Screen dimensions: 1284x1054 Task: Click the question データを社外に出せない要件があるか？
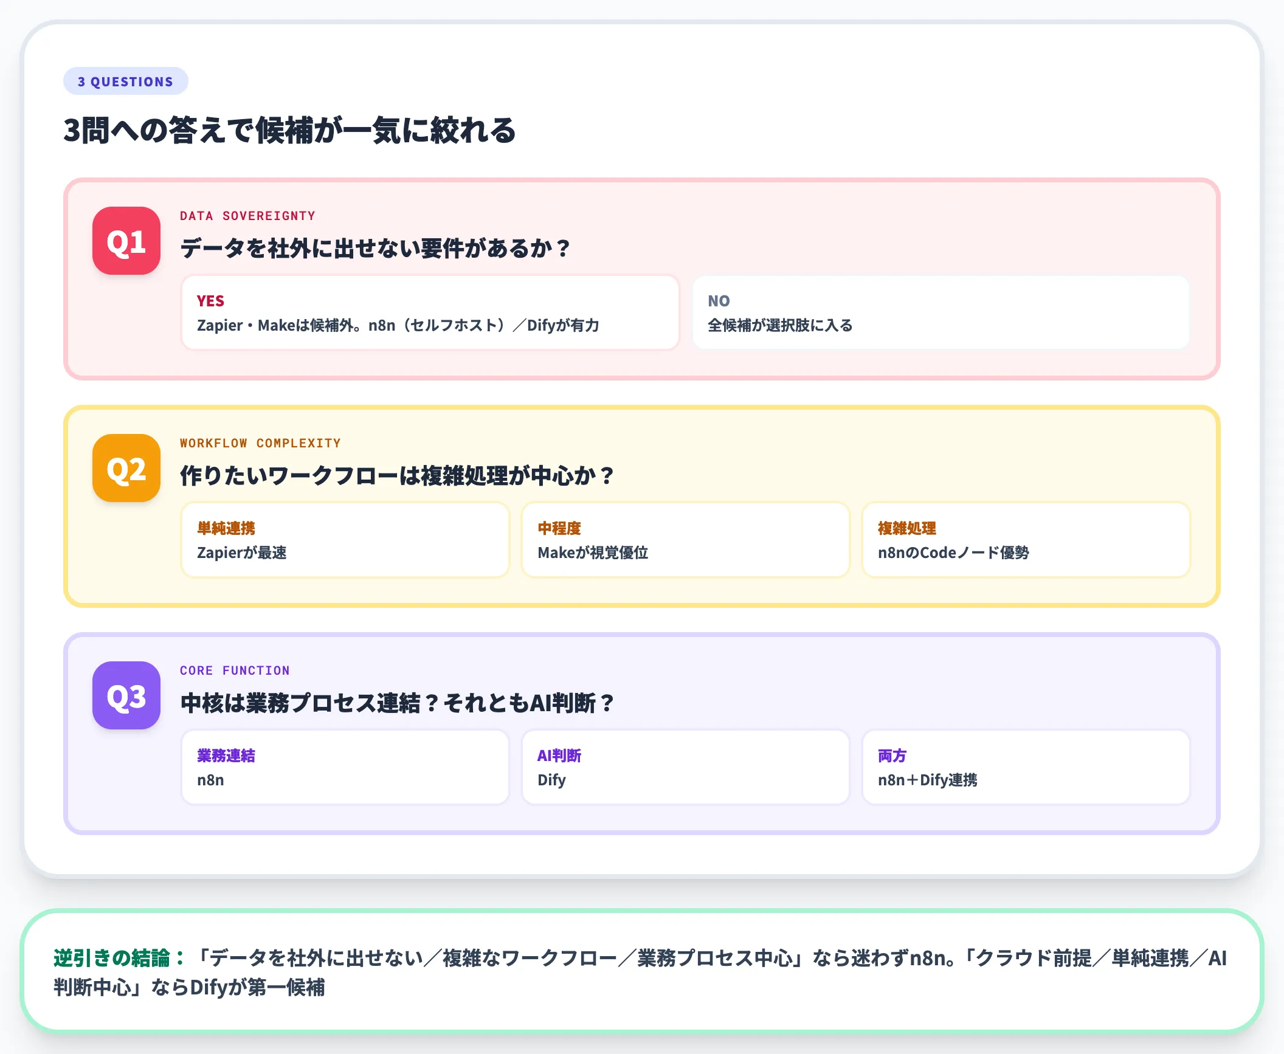[x=376, y=248]
